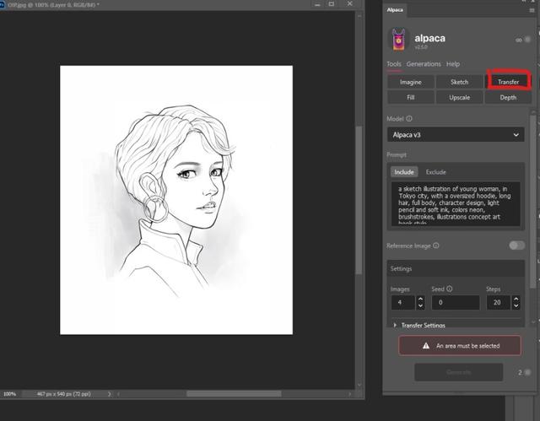Click the Steps value field
Screen dimensions: 540x421
[499, 303]
